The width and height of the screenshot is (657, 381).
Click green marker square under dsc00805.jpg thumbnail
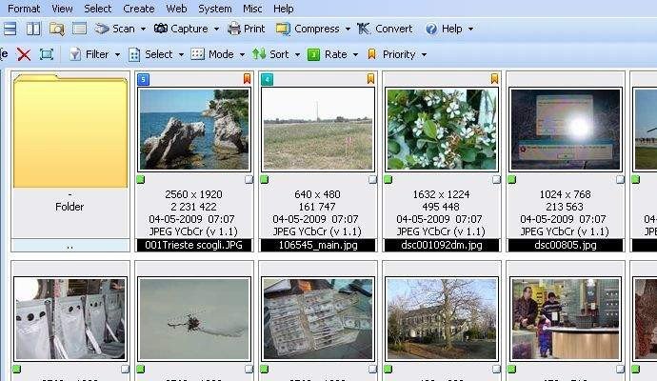(x=511, y=180)
